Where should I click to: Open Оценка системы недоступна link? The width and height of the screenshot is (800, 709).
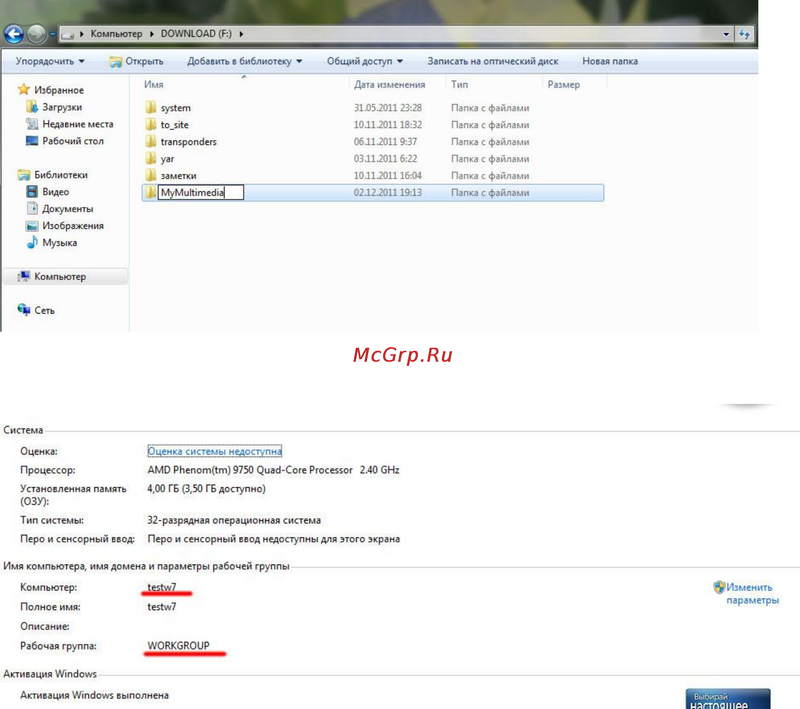215,451
